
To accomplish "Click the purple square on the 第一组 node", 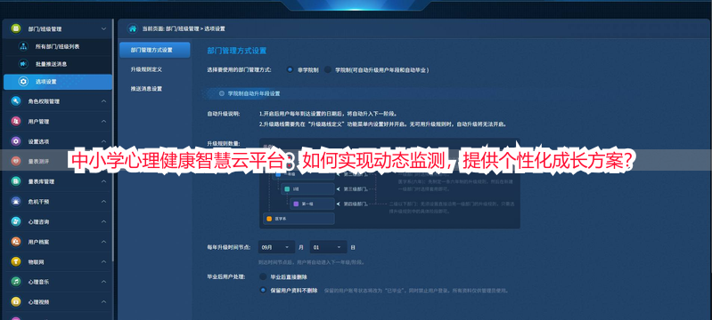I will click(x=296, y=204).
